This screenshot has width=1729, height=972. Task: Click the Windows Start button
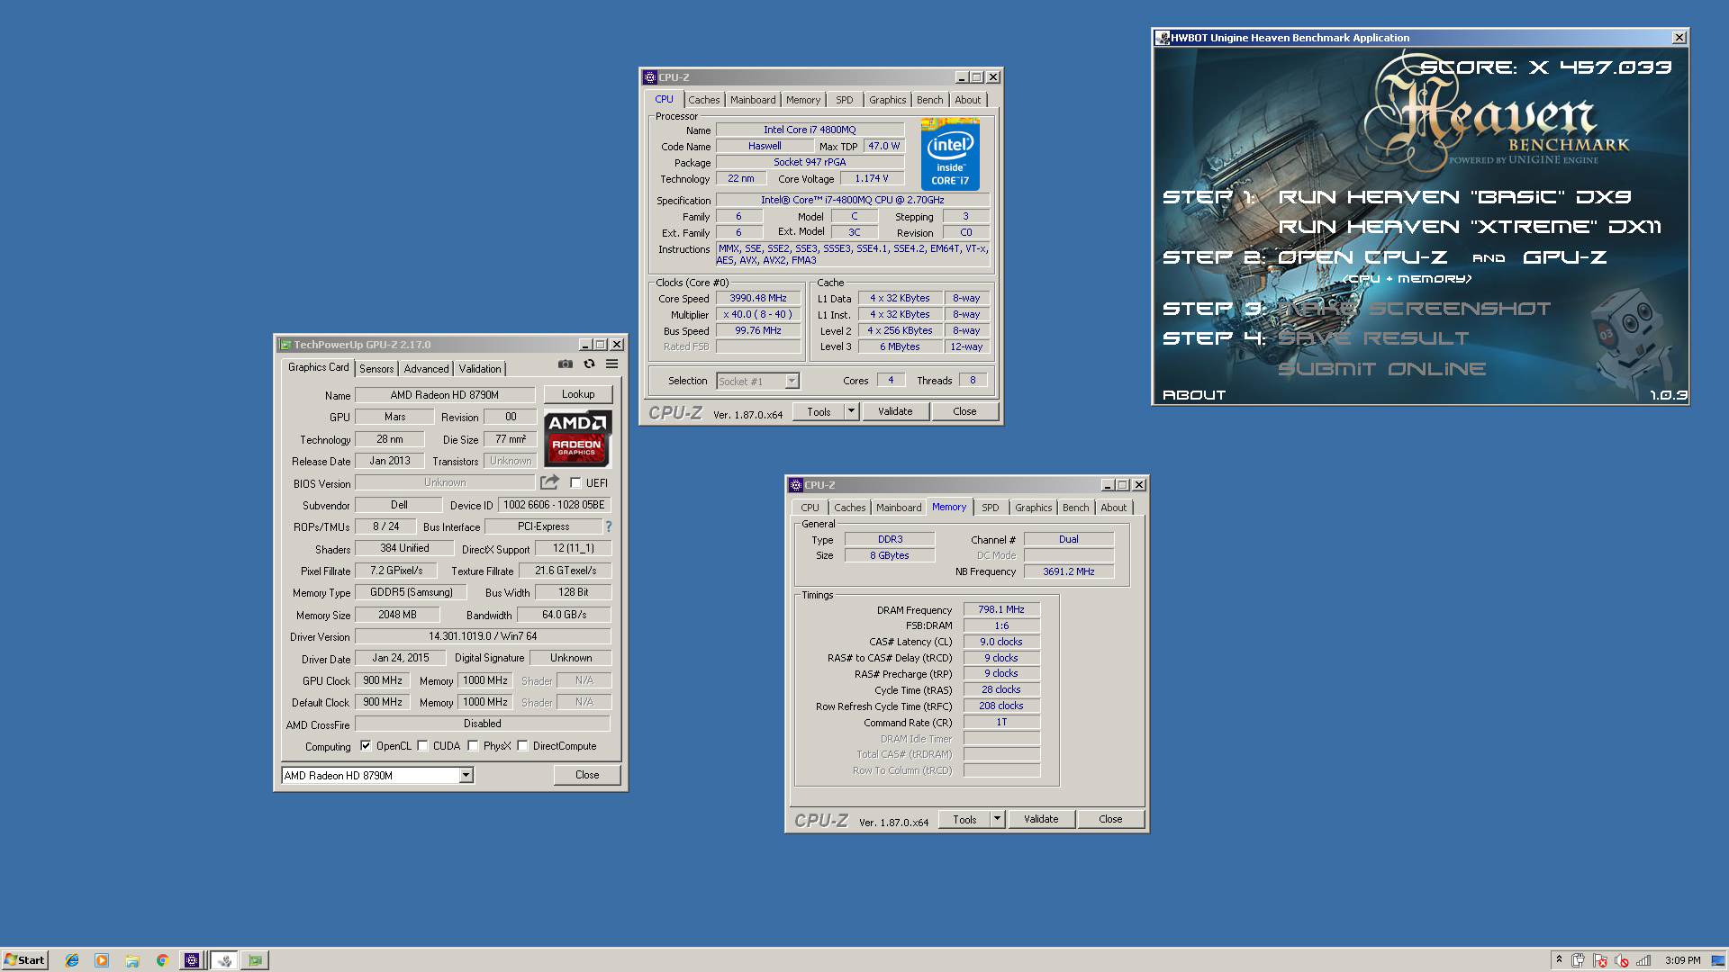coord(24,960)
